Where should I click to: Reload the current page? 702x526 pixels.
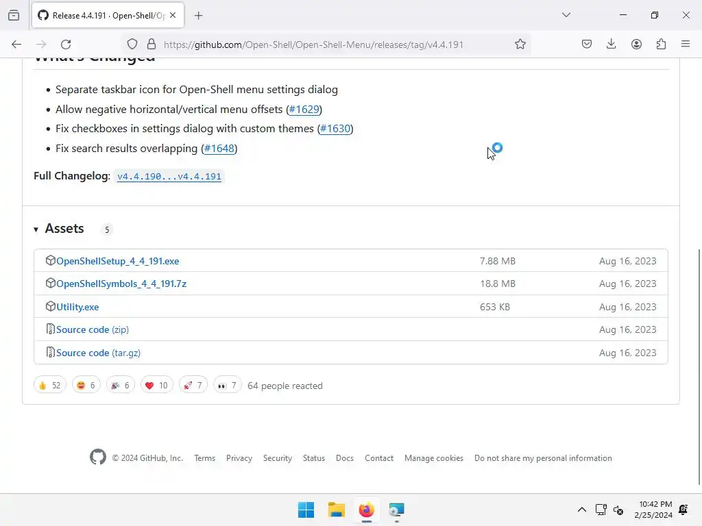(x=66, y=45)
